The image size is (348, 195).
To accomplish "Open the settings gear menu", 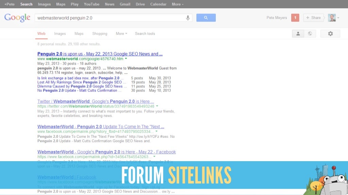I will 330,34.
